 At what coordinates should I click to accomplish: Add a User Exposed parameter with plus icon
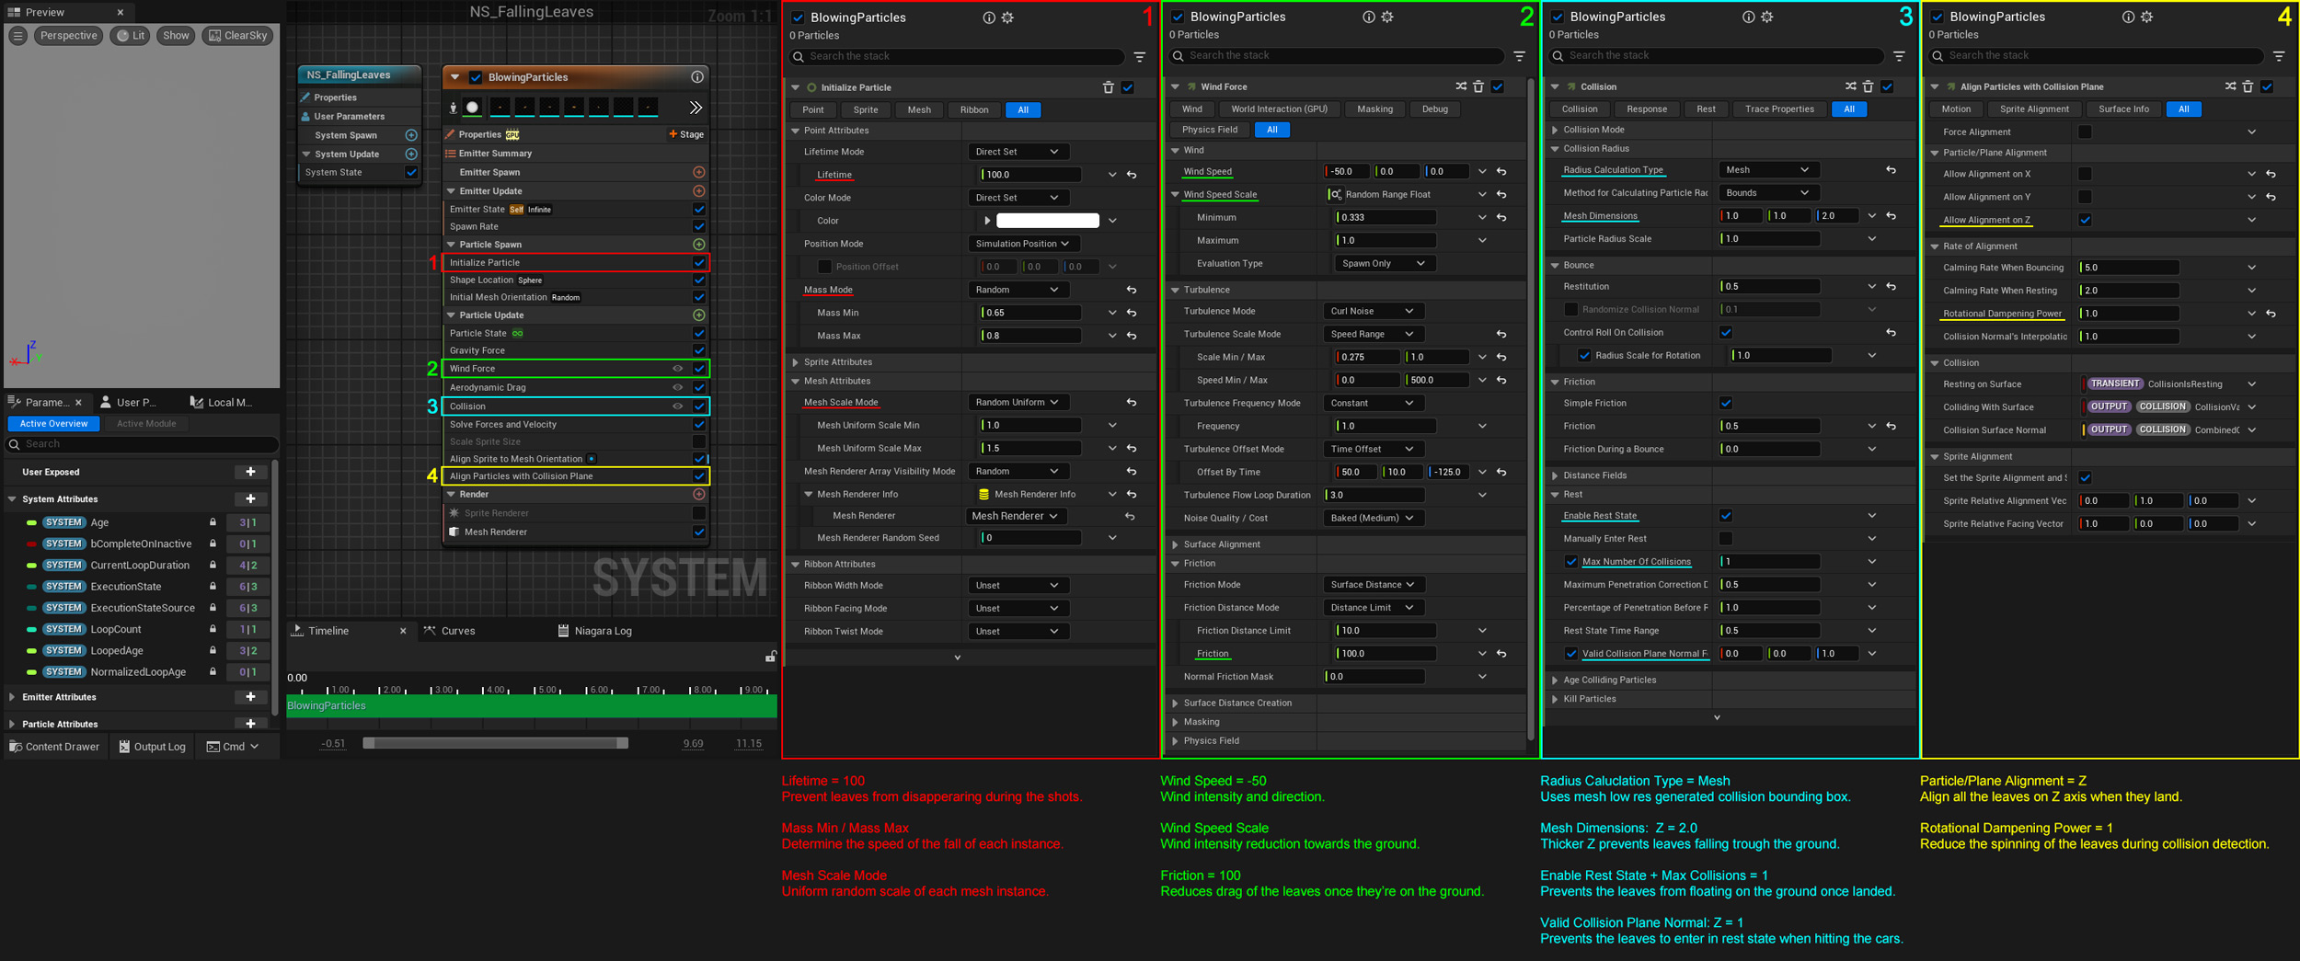[250, 472]
